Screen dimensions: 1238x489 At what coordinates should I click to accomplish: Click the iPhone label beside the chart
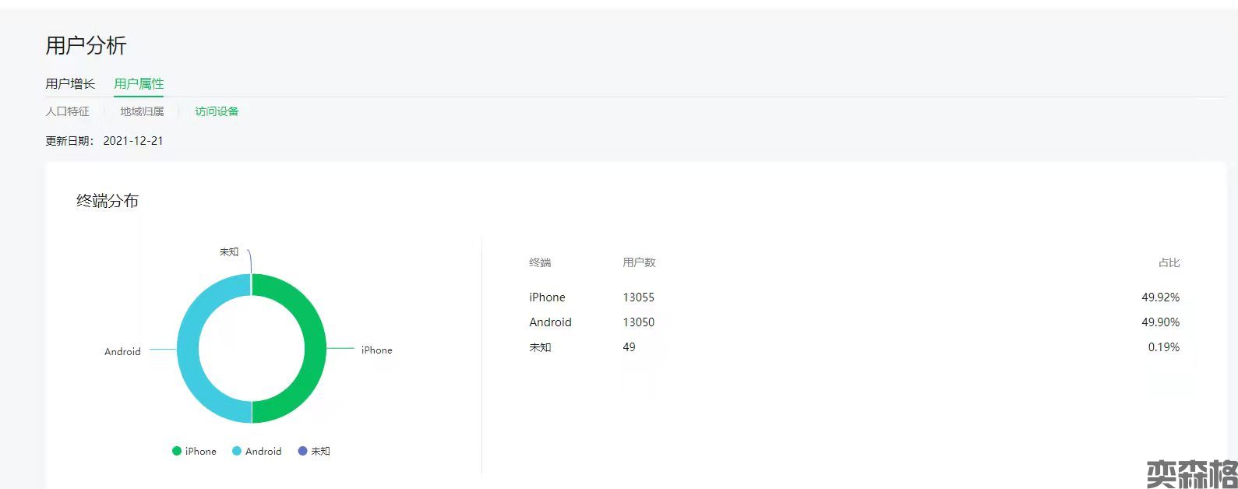click(376, 350)
